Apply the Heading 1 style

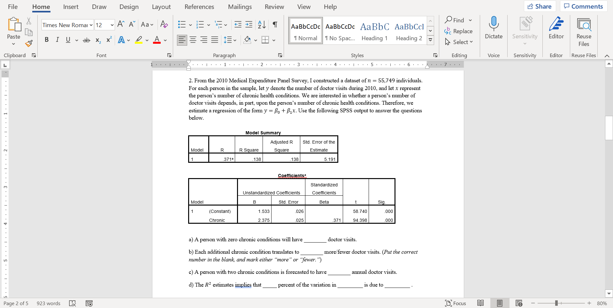[374, 30]
